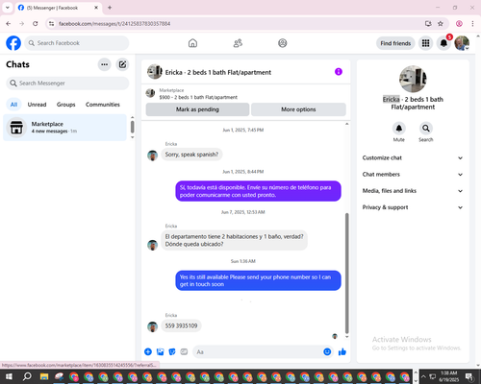Click the chat list scrollbar thumb
481x384 pixels.
click(132, 127)
